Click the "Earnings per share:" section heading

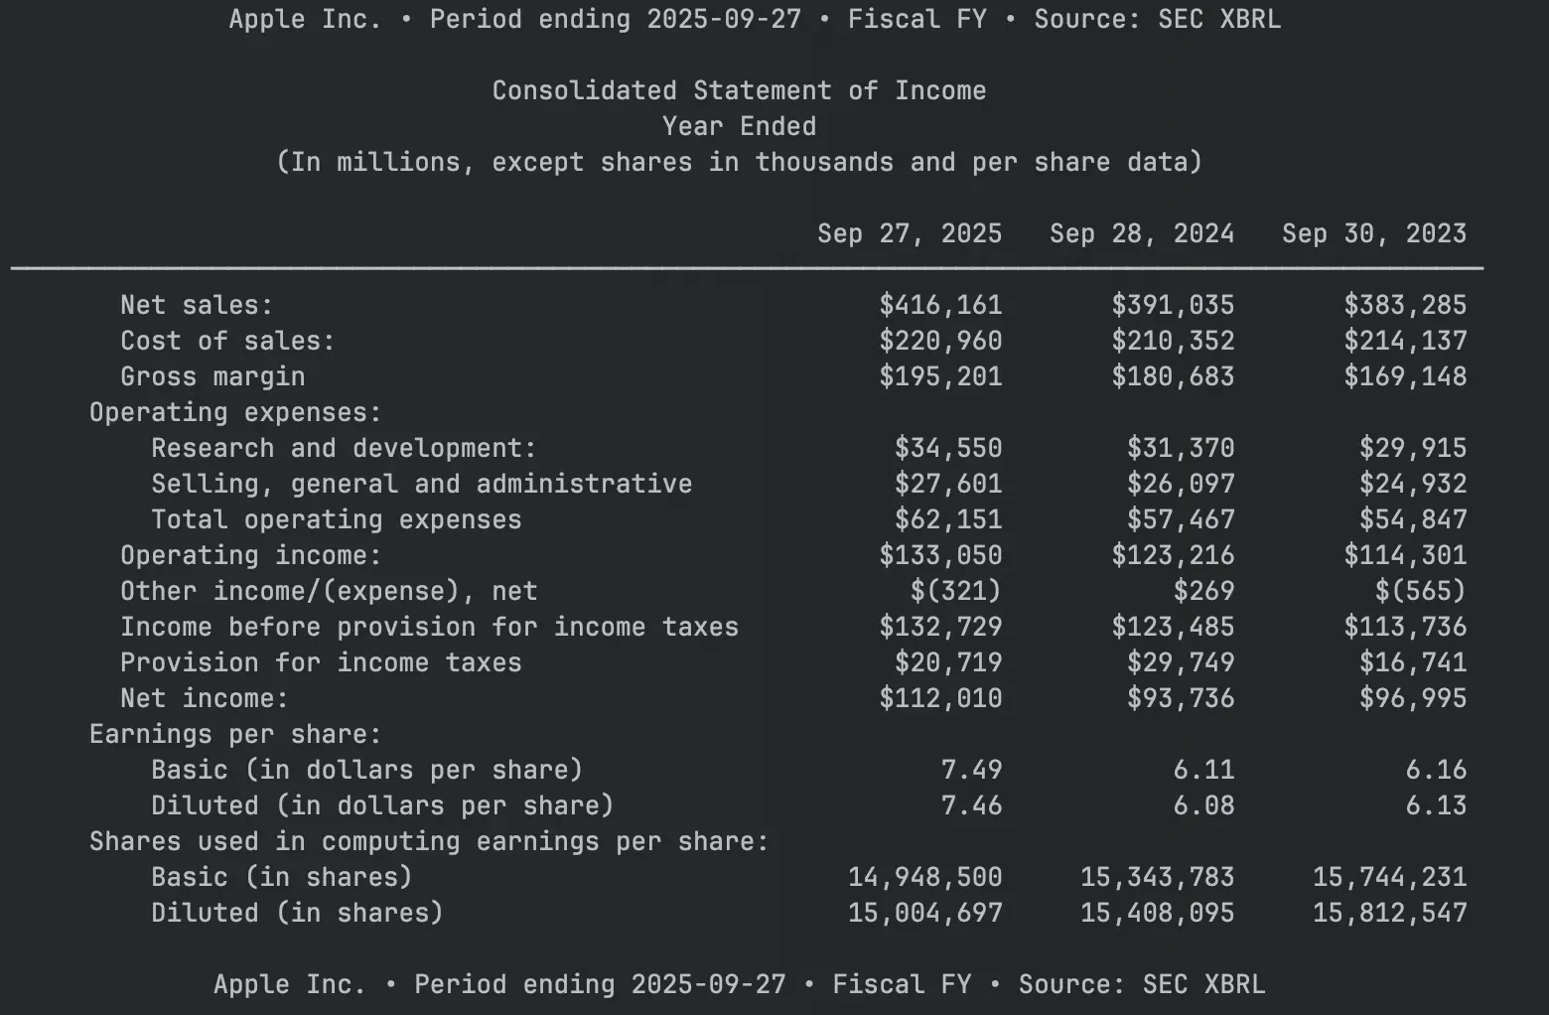tap(235, 734)
